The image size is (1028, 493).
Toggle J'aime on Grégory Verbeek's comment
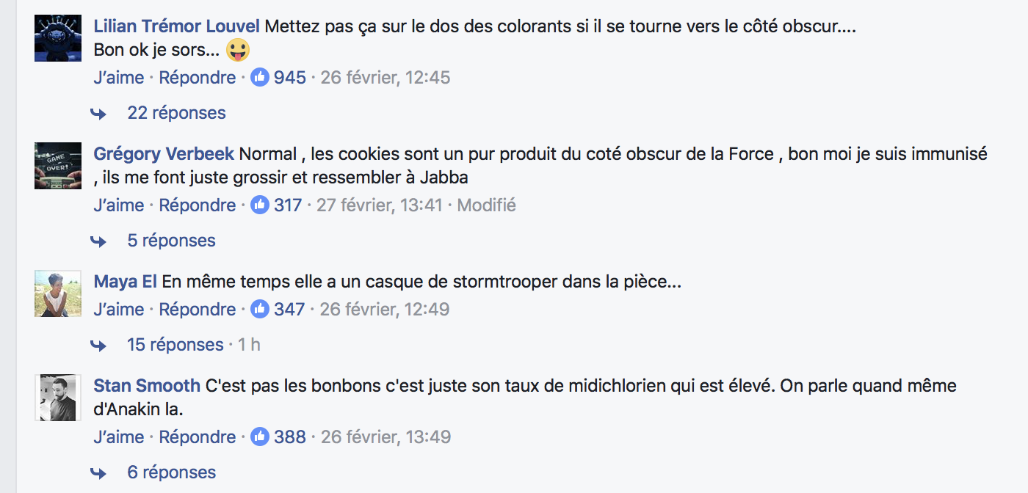coord(118,205)
